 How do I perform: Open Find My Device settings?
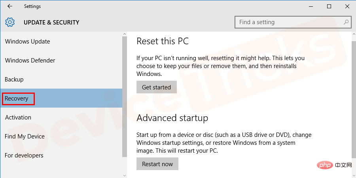pyautogui.click(x=61, y=136)
